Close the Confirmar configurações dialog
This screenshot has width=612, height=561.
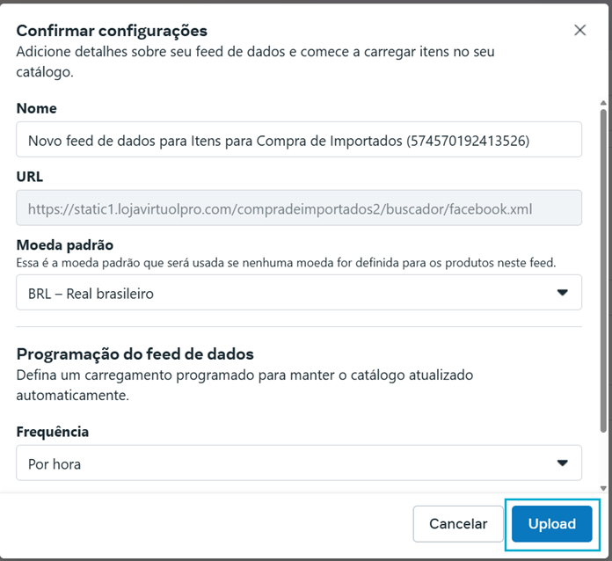tap(579, 30)
